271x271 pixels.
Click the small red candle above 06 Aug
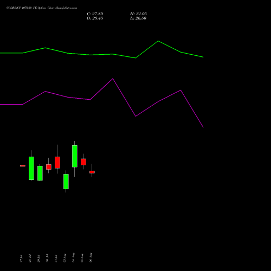[x=92, y=172]
